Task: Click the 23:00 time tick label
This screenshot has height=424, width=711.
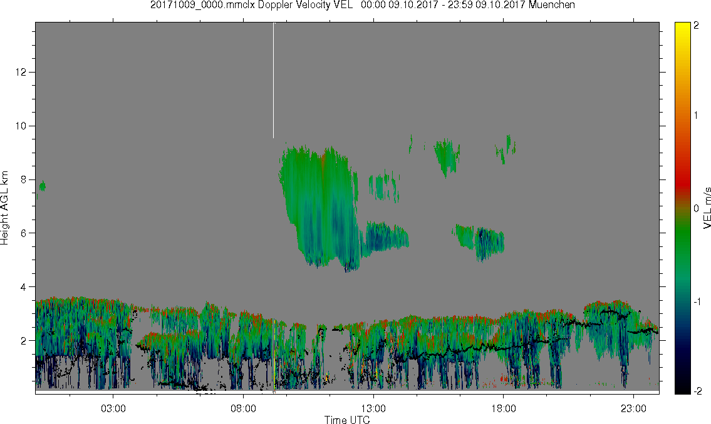Action: pyautogui.click(x=633, y=409)
